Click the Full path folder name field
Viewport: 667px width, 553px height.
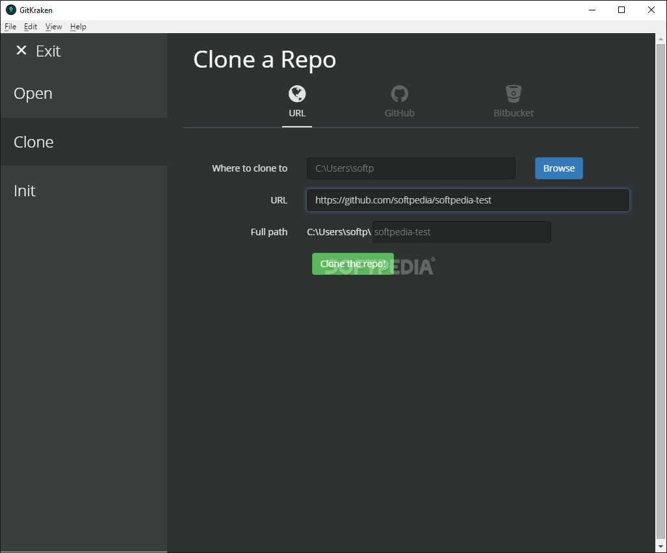tap(461, 232)
